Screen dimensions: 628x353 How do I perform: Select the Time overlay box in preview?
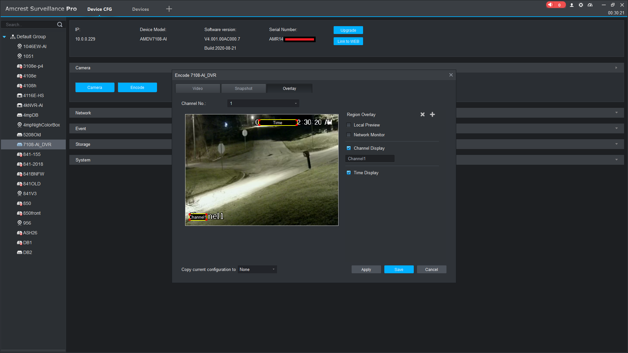tap(278, 123)
